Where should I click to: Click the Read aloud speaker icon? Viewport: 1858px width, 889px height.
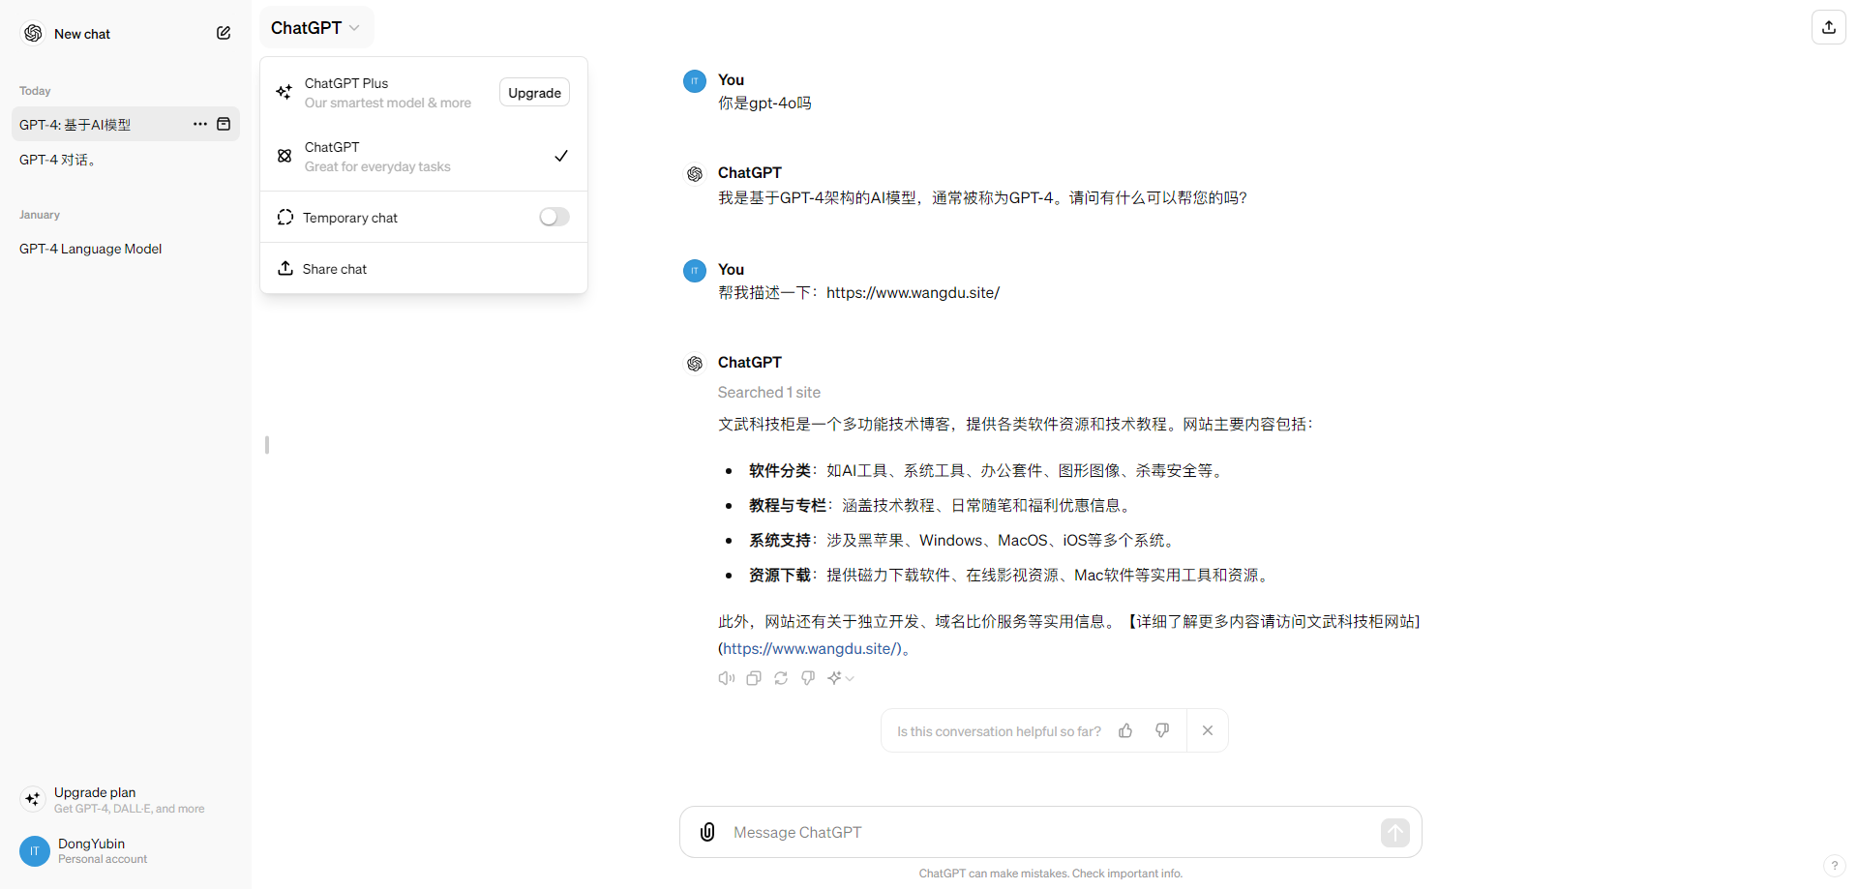coord(727,678)
